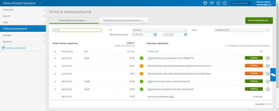Open the floating blue chat widget

point(273,75)
